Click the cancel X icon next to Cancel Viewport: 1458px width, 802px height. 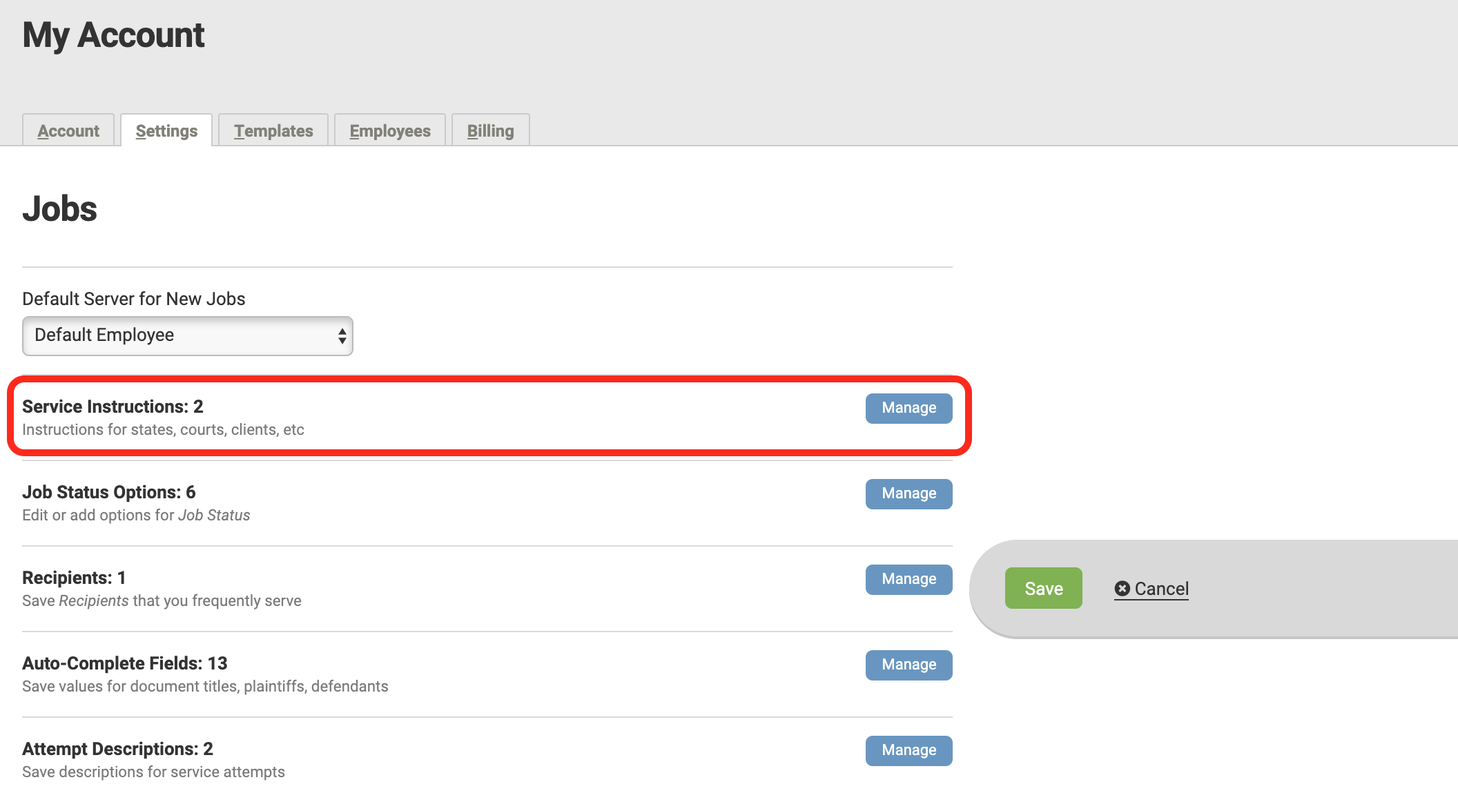[x=1122, y=588]
